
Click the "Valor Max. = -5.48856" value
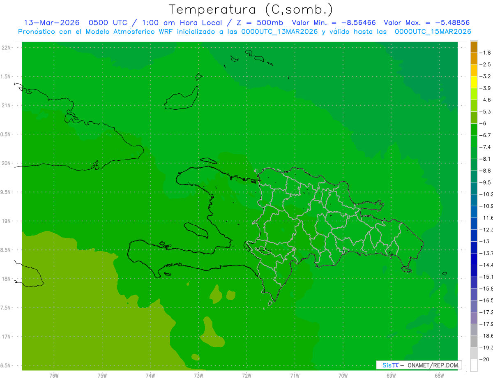coord(426,23)
